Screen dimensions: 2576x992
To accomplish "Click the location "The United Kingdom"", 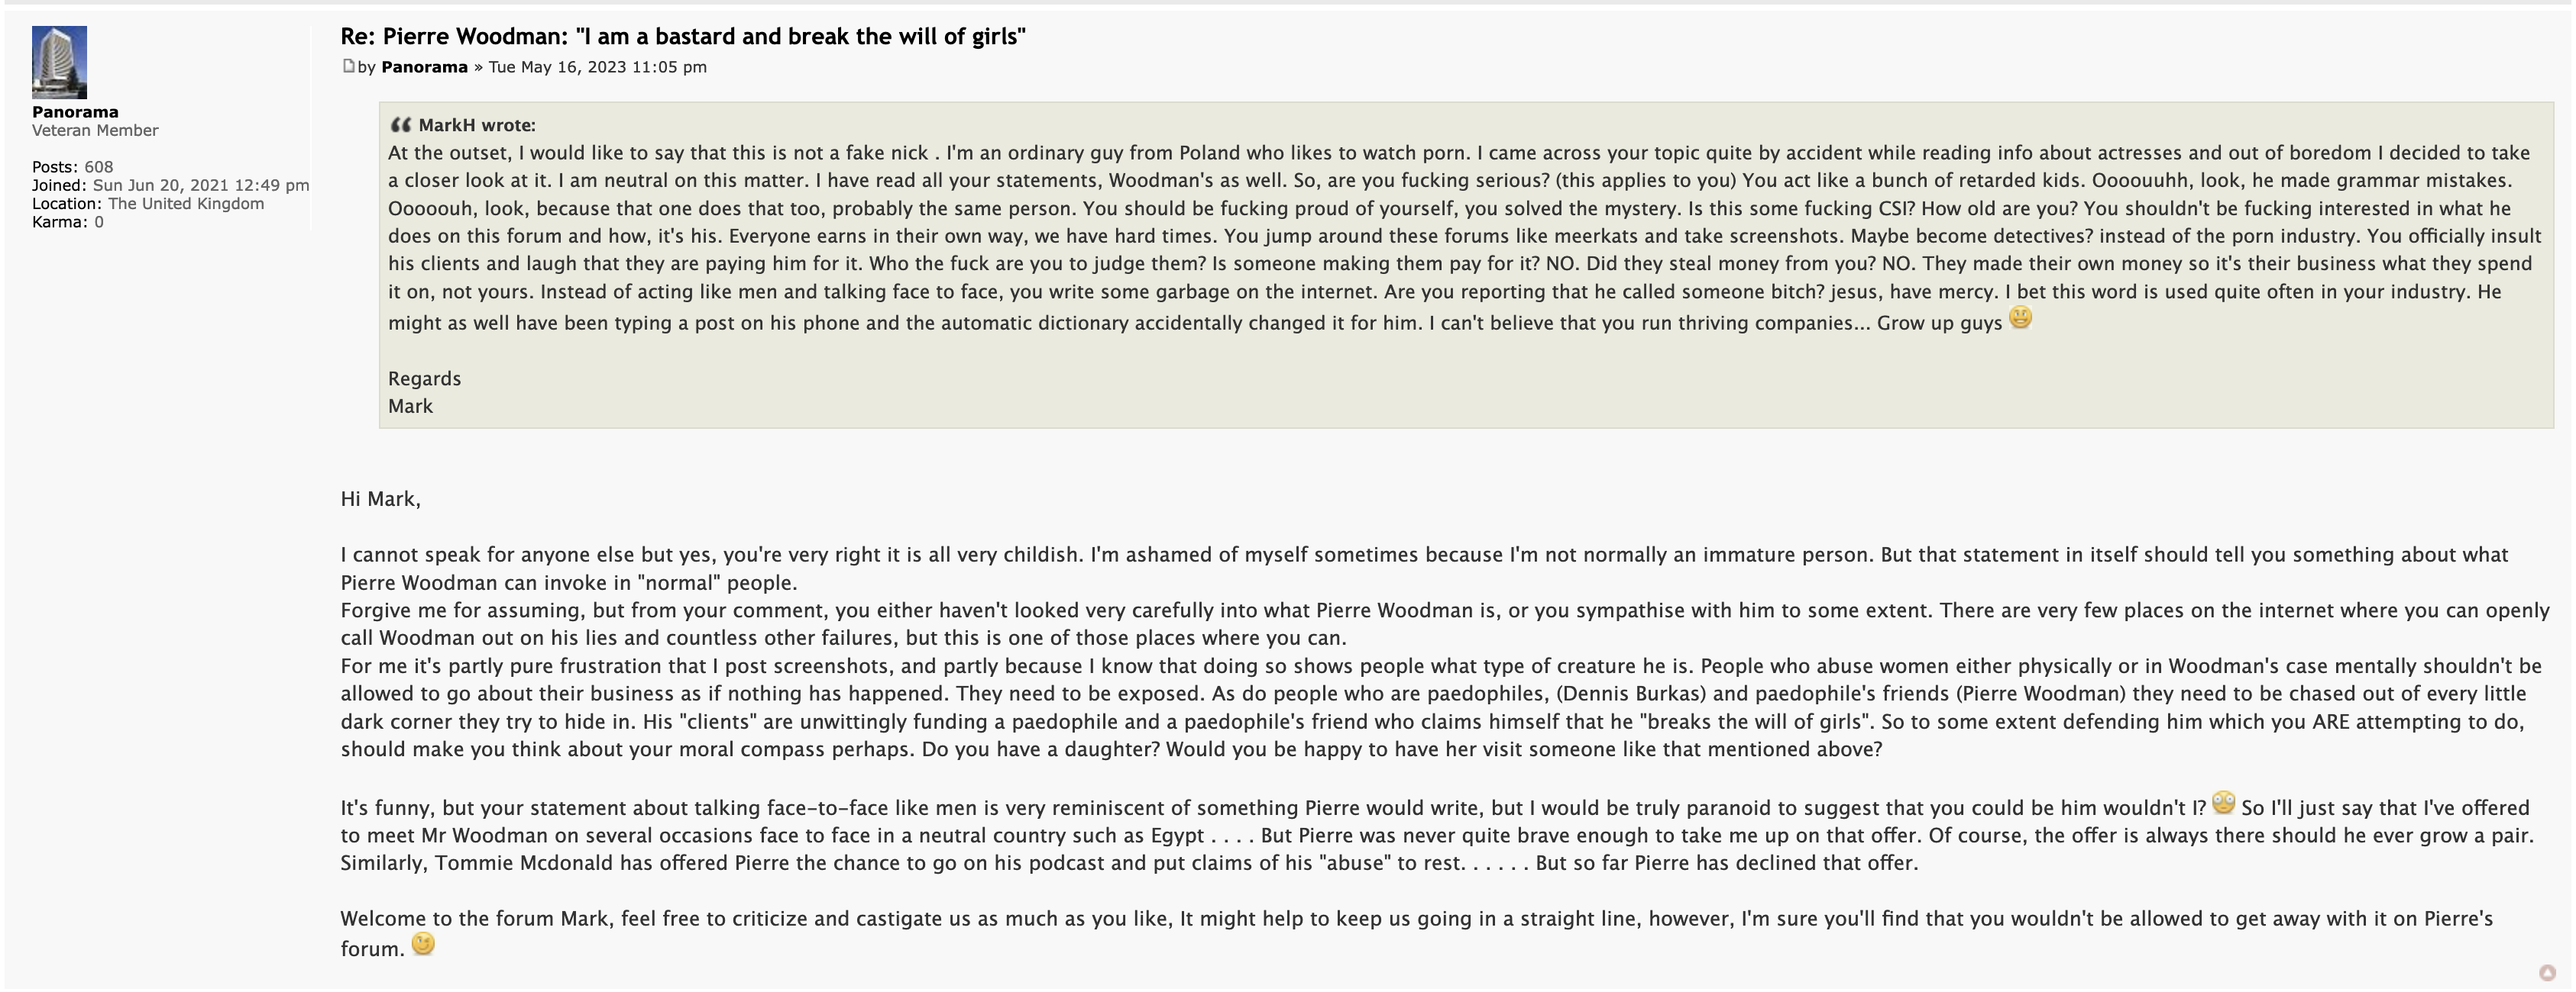I will coord(186,204).
